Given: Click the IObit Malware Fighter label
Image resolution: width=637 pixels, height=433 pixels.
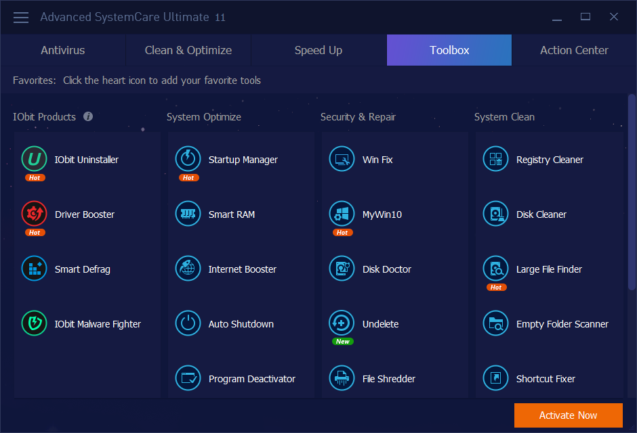Looking at the screenshot, I should point(98,324).
